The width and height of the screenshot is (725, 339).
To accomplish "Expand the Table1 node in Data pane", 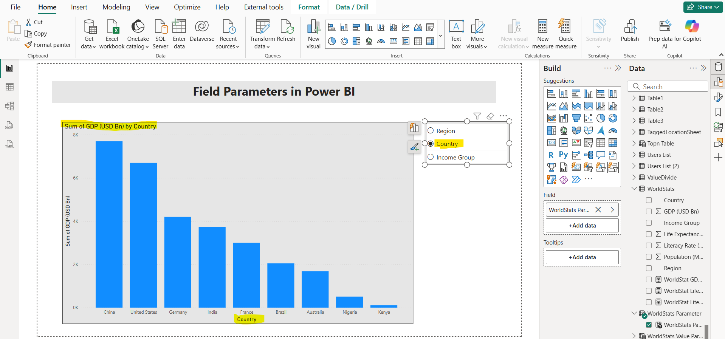I will tap(634, 98).
